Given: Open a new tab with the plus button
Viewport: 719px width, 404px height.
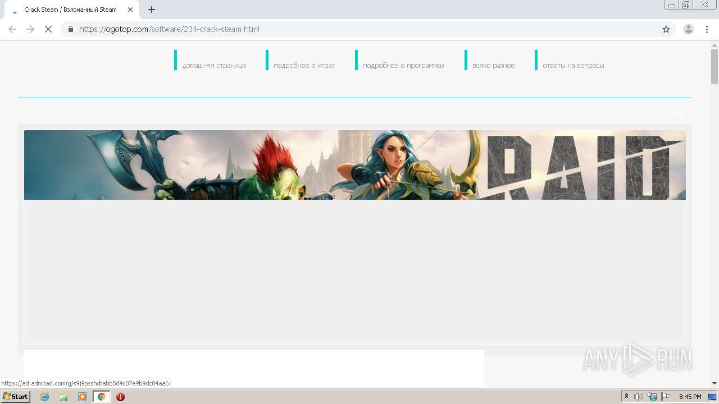Looking at the screenshot, I should coord(152,10).
